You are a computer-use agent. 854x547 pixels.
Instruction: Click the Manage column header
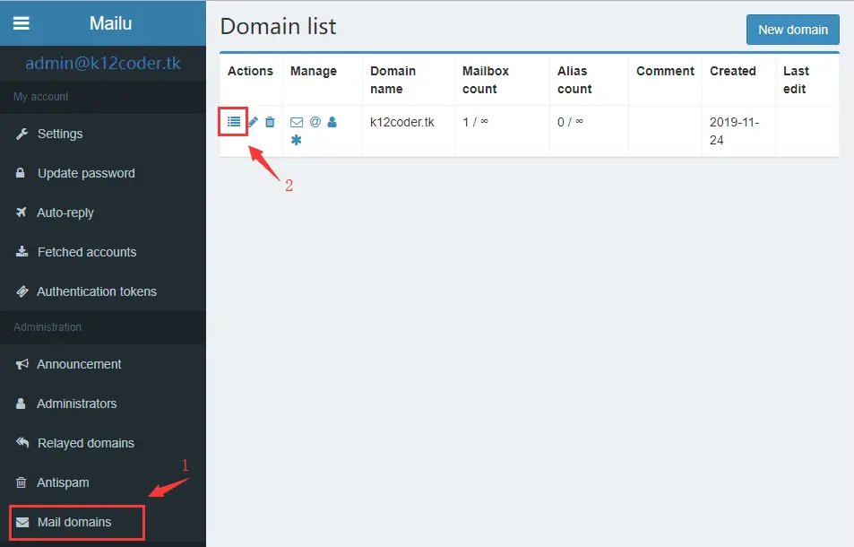[x=313, y=71]
